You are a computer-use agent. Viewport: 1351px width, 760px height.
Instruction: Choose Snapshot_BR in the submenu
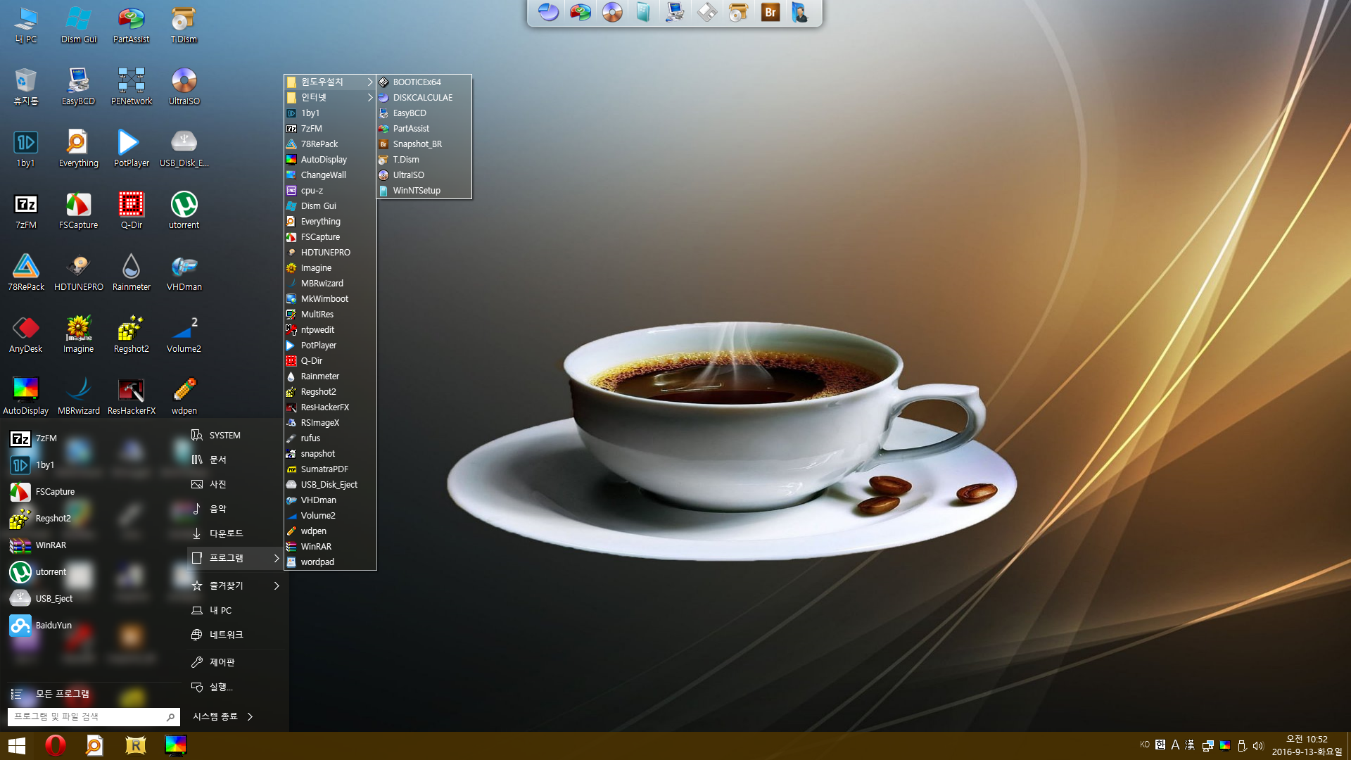(x=424, y=144)
